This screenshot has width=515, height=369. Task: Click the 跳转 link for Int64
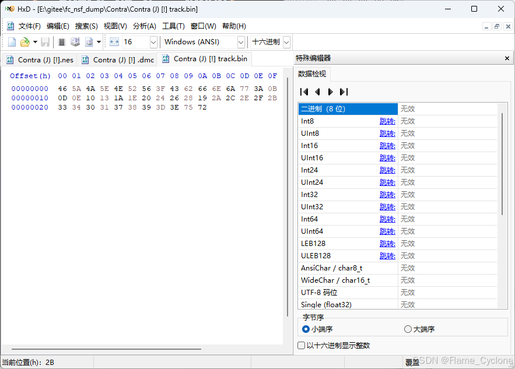387,219
